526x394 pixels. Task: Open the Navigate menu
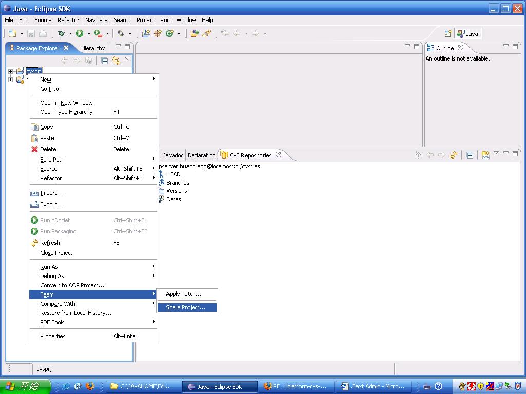pos(97,20)
